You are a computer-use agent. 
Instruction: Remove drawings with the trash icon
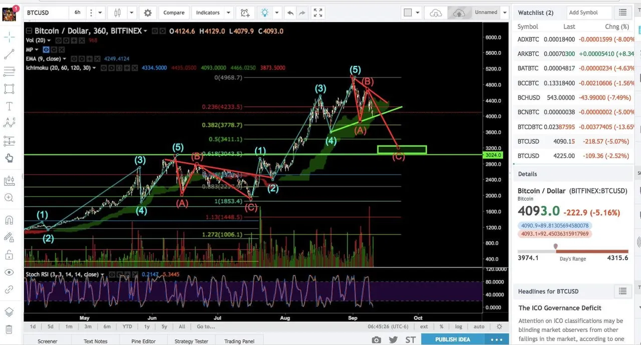pyautogui.click(x=9, y=329)
